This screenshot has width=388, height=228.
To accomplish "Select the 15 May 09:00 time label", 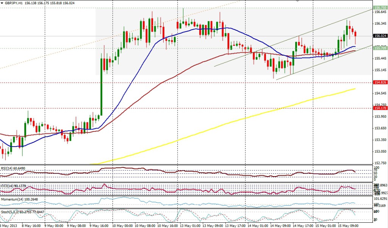I will (x=349, y=225).
